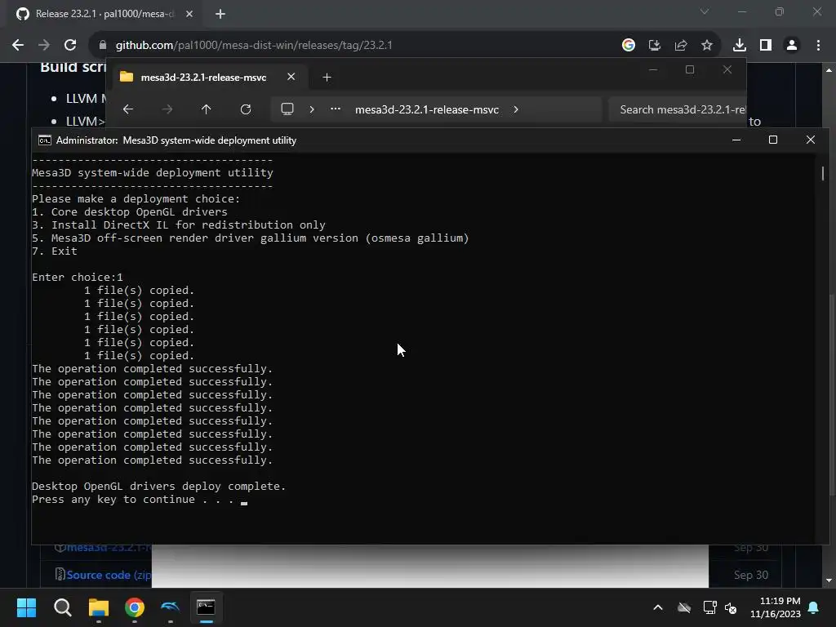Close the Mesa3D deployment console window
This screenshot has width=836, height=627.
tap(811, 140)
